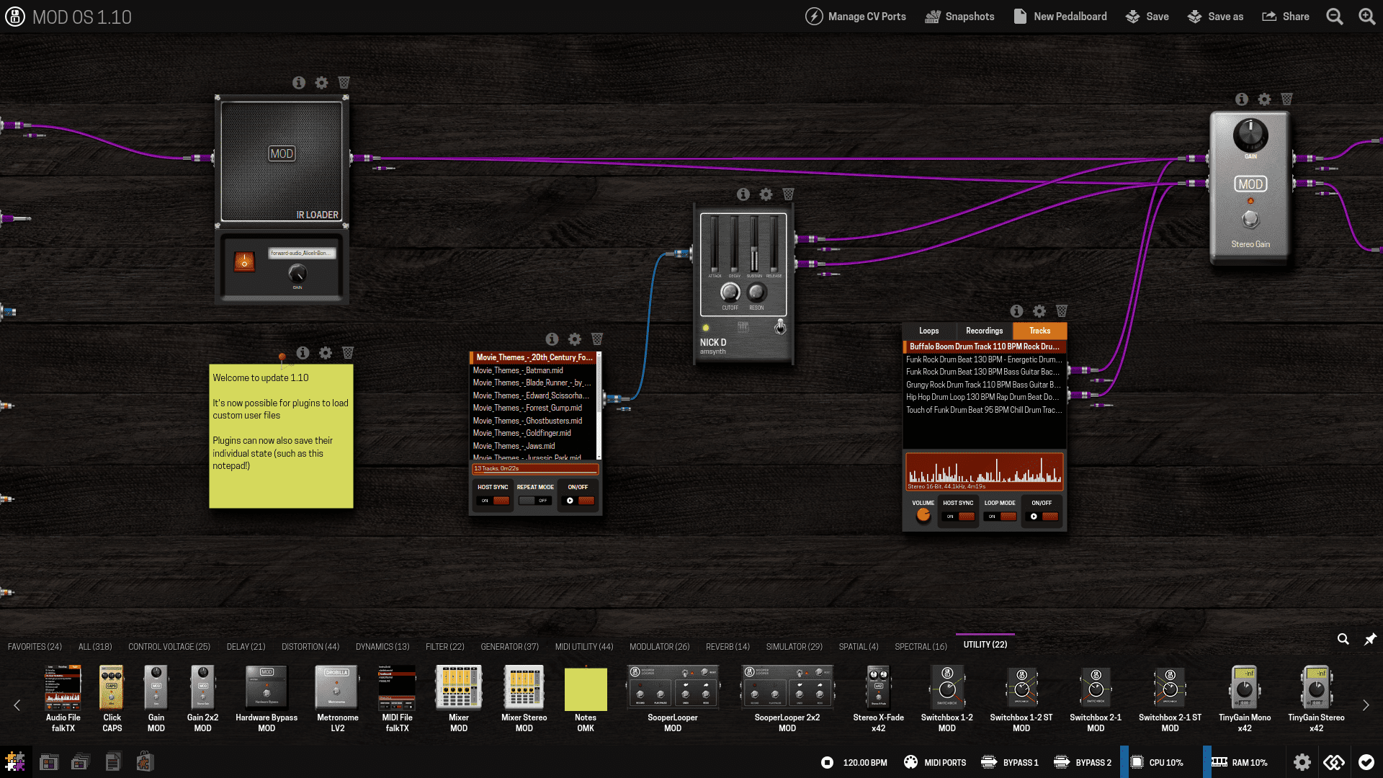Open settings of IR Loader plugin
The image size is (1383, 778).
pos(321,83)
